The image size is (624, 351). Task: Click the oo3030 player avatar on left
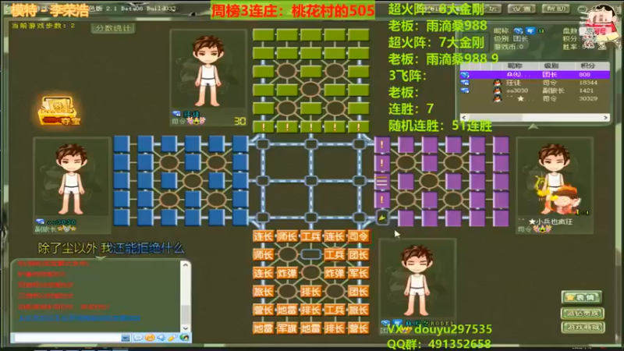(72, 179)
